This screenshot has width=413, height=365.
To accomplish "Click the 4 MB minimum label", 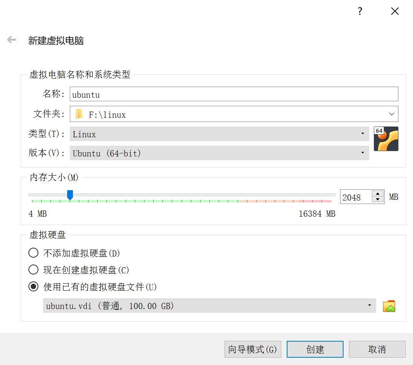I will pos(37,214).
